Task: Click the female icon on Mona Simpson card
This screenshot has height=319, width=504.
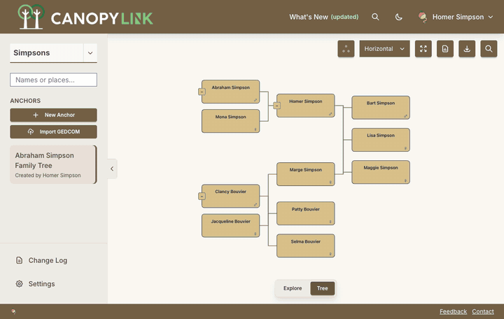Action: pyautogui.click(x=255, y=129)
